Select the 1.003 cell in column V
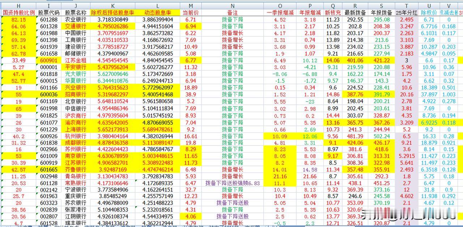Screen dimensions: 463x227 [x=449, y=94]
